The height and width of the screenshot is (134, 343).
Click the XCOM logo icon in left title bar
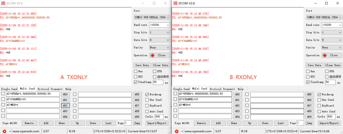point(3,3)
